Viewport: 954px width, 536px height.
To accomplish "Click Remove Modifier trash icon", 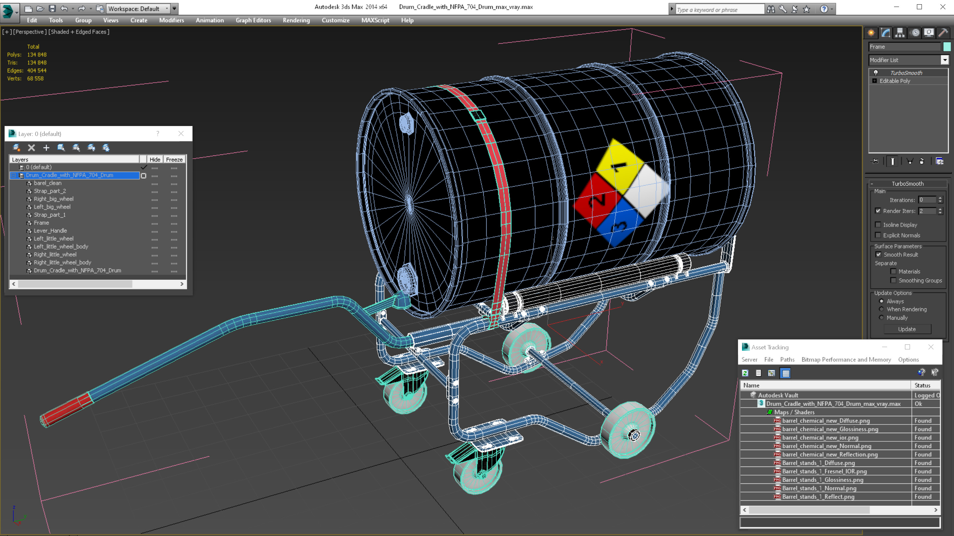I will [x=922, y=161].
